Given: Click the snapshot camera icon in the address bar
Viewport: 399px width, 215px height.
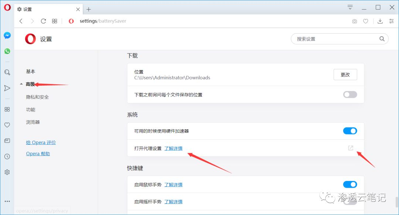Looking at the screenshot, I should coord(354,21).
